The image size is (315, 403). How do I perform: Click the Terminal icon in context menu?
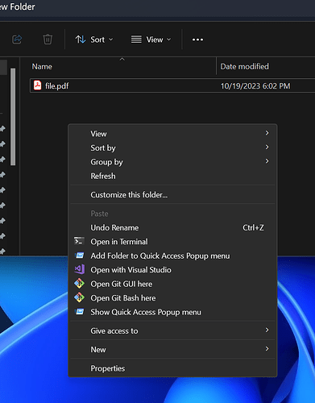(x=79, y=241)
